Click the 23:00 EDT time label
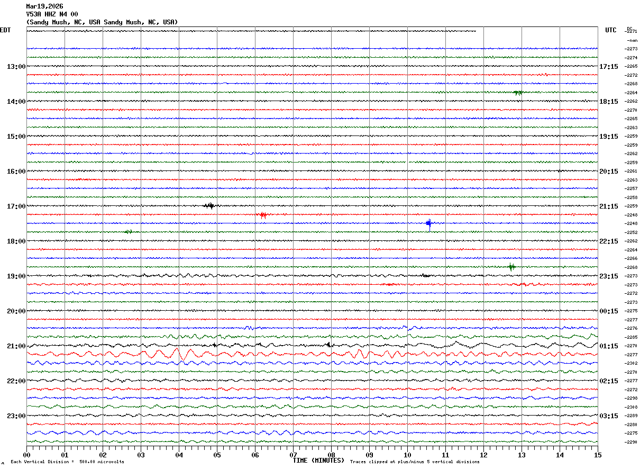The width and height of the screenshot is (640, 469). [x=16, y=416]
